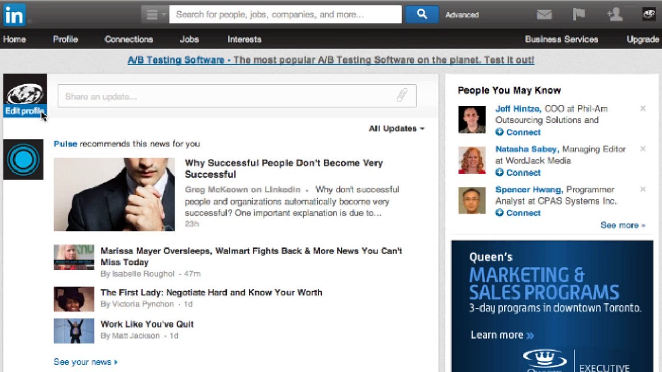Viewport: 662px width, 372px height.
Task: Click Spencer Hwang's profile photo
Action: point(472,200)
